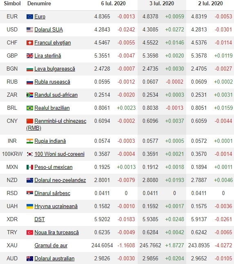Click the European Union flag icon
The height and width of the screenshot is (264, 234).
pos(30,16)
